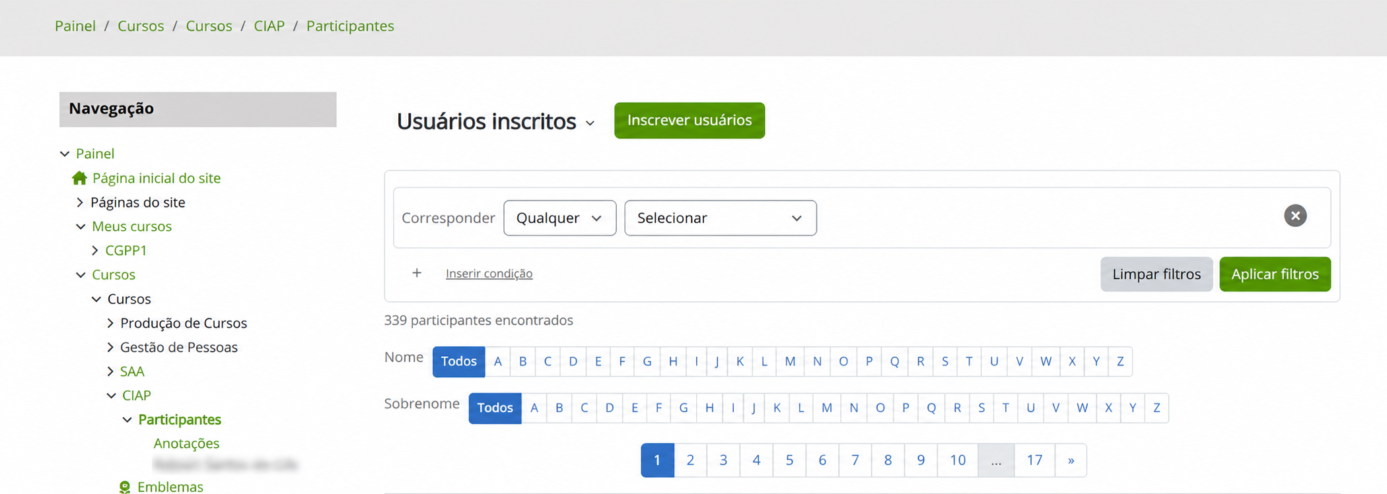Open Participantes in the breadcrumb
Viewport: 1387px width, 494px height.
[350, 26]
